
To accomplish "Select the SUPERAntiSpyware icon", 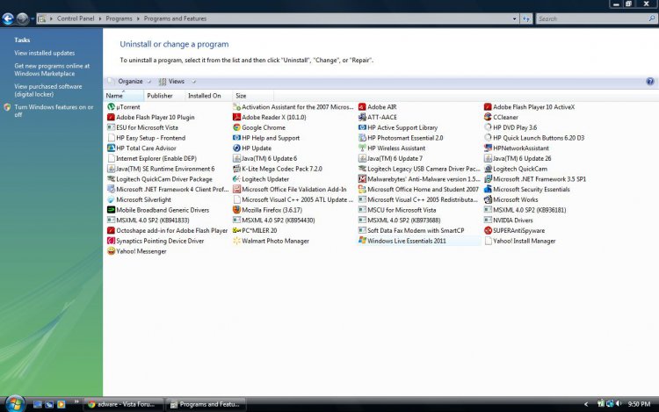I will point(488,230).
